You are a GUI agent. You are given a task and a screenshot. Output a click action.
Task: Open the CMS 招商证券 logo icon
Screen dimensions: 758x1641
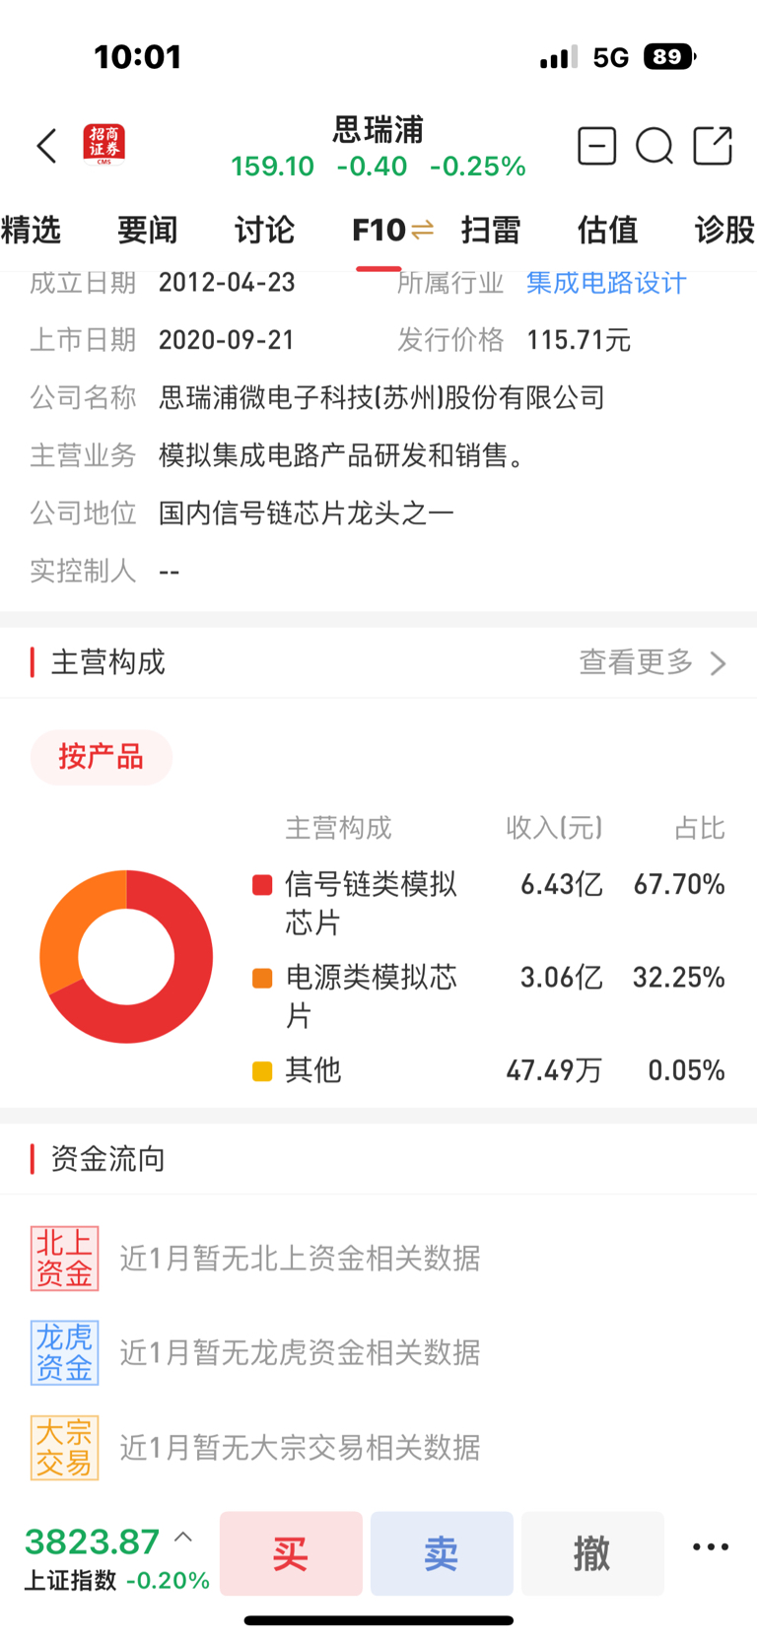(x=104, y=145)
